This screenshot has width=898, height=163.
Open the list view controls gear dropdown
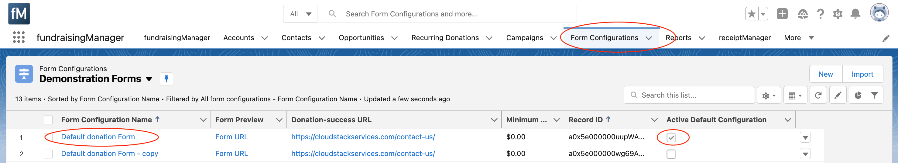point(768,95)
